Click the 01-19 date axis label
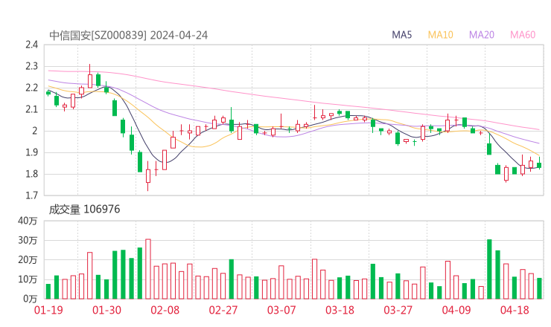The height and width of the screenshot is (327, 551). (x=48, y=310)
